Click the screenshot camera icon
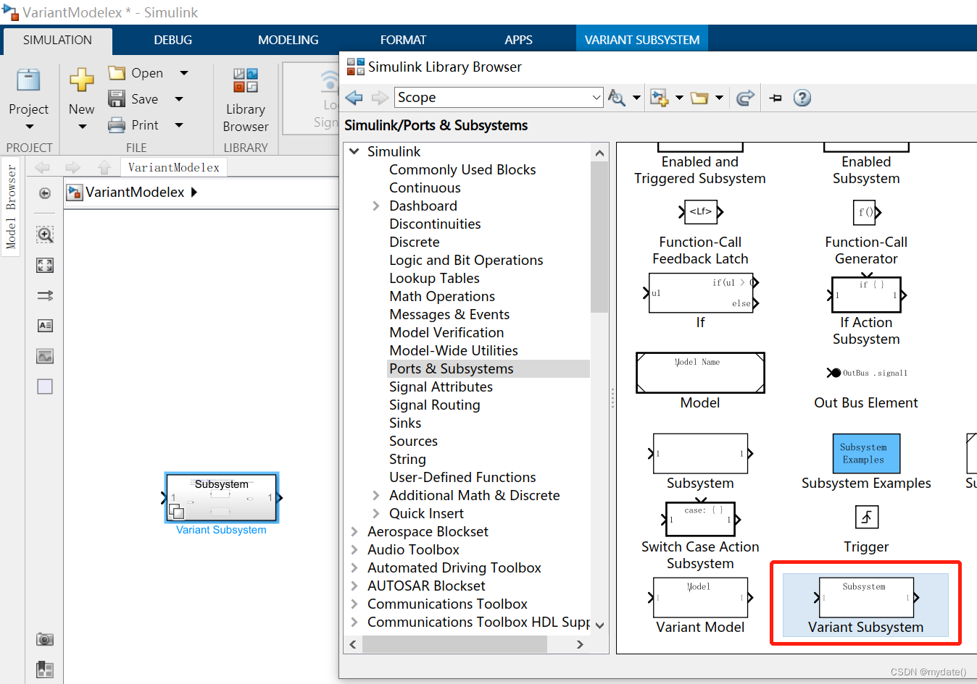Image resolution: width=977 pixels, height=684 pixels. [x=45, y=639]
